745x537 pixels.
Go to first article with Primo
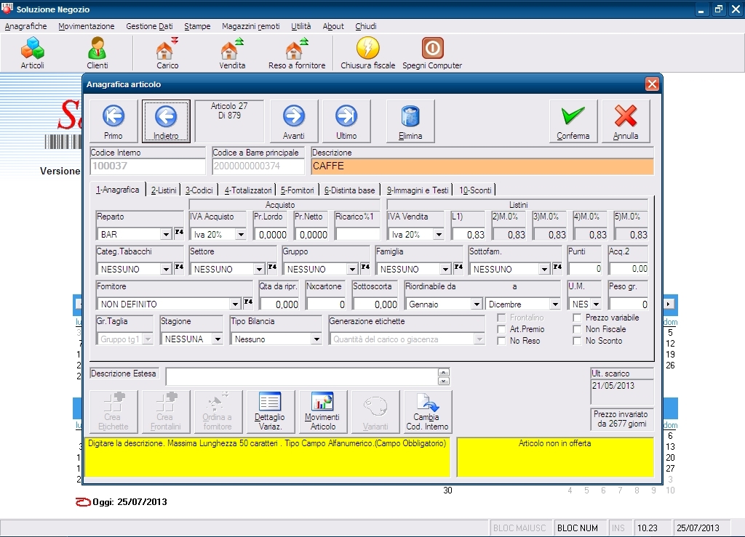click(x=113, y=121)
